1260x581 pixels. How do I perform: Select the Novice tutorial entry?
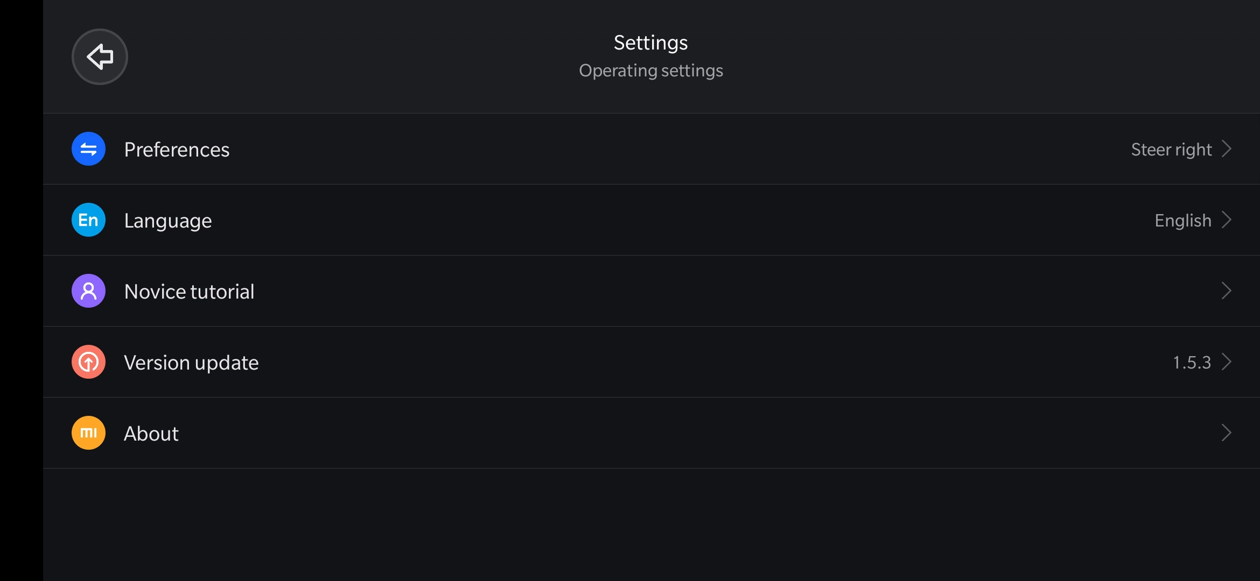coord(652,291)
